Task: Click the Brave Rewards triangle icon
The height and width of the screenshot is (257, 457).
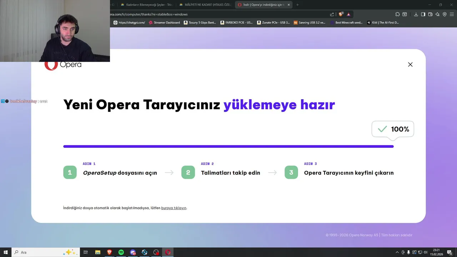Action: [x=348, y=14]
